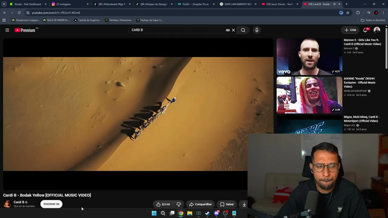Viewport: 388px width, 218px height.
Task: Click the Bodak Yellow video player
Action: [138, 114]
